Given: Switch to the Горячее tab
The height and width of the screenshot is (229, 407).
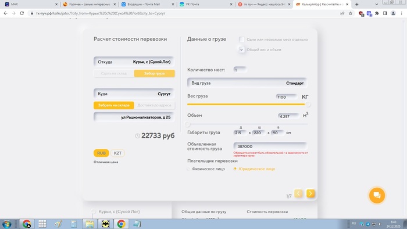Looking at the screenshot, I should pos(90,5).
